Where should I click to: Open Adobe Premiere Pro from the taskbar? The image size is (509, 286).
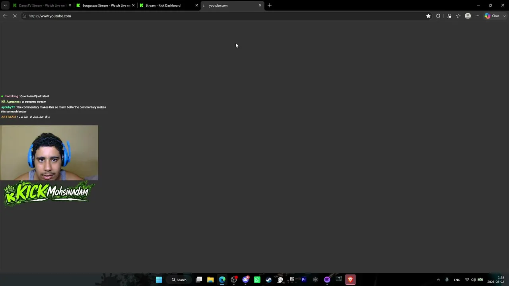304,280
